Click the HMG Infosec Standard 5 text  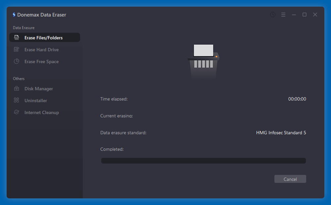coord(281,133)
